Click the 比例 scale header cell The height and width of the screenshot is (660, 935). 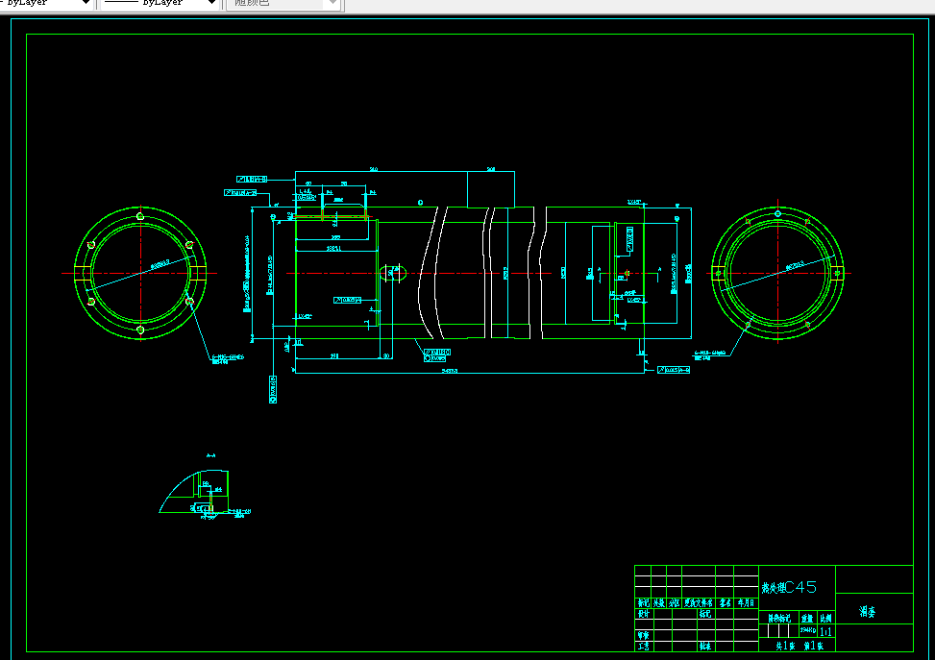tap(825, 619)
